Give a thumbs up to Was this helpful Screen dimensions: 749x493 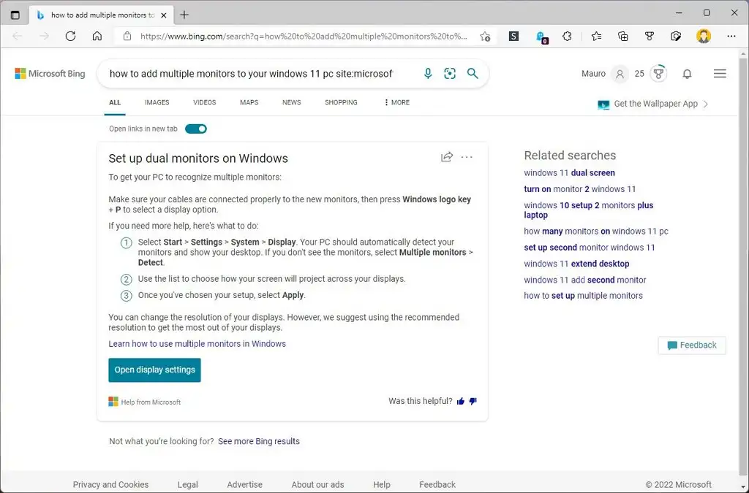(460, 401)
